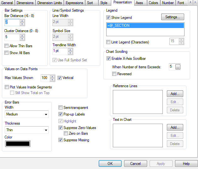Check the Reversed scrolling checkbox
Image resolution: width=198 pixels, height=169 pixels.
pos(114,74)
